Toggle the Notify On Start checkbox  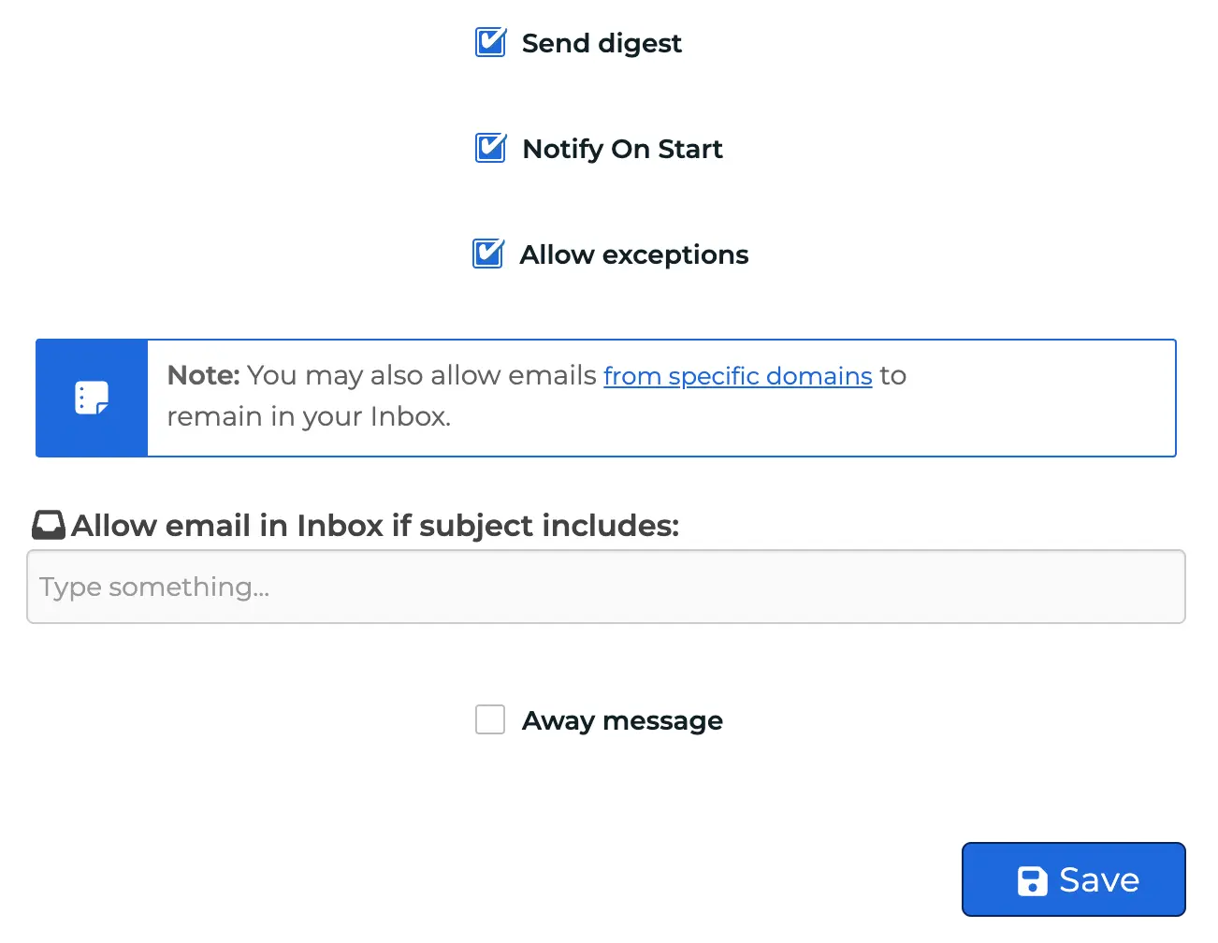pyautogui.click(x=490, y=149)
